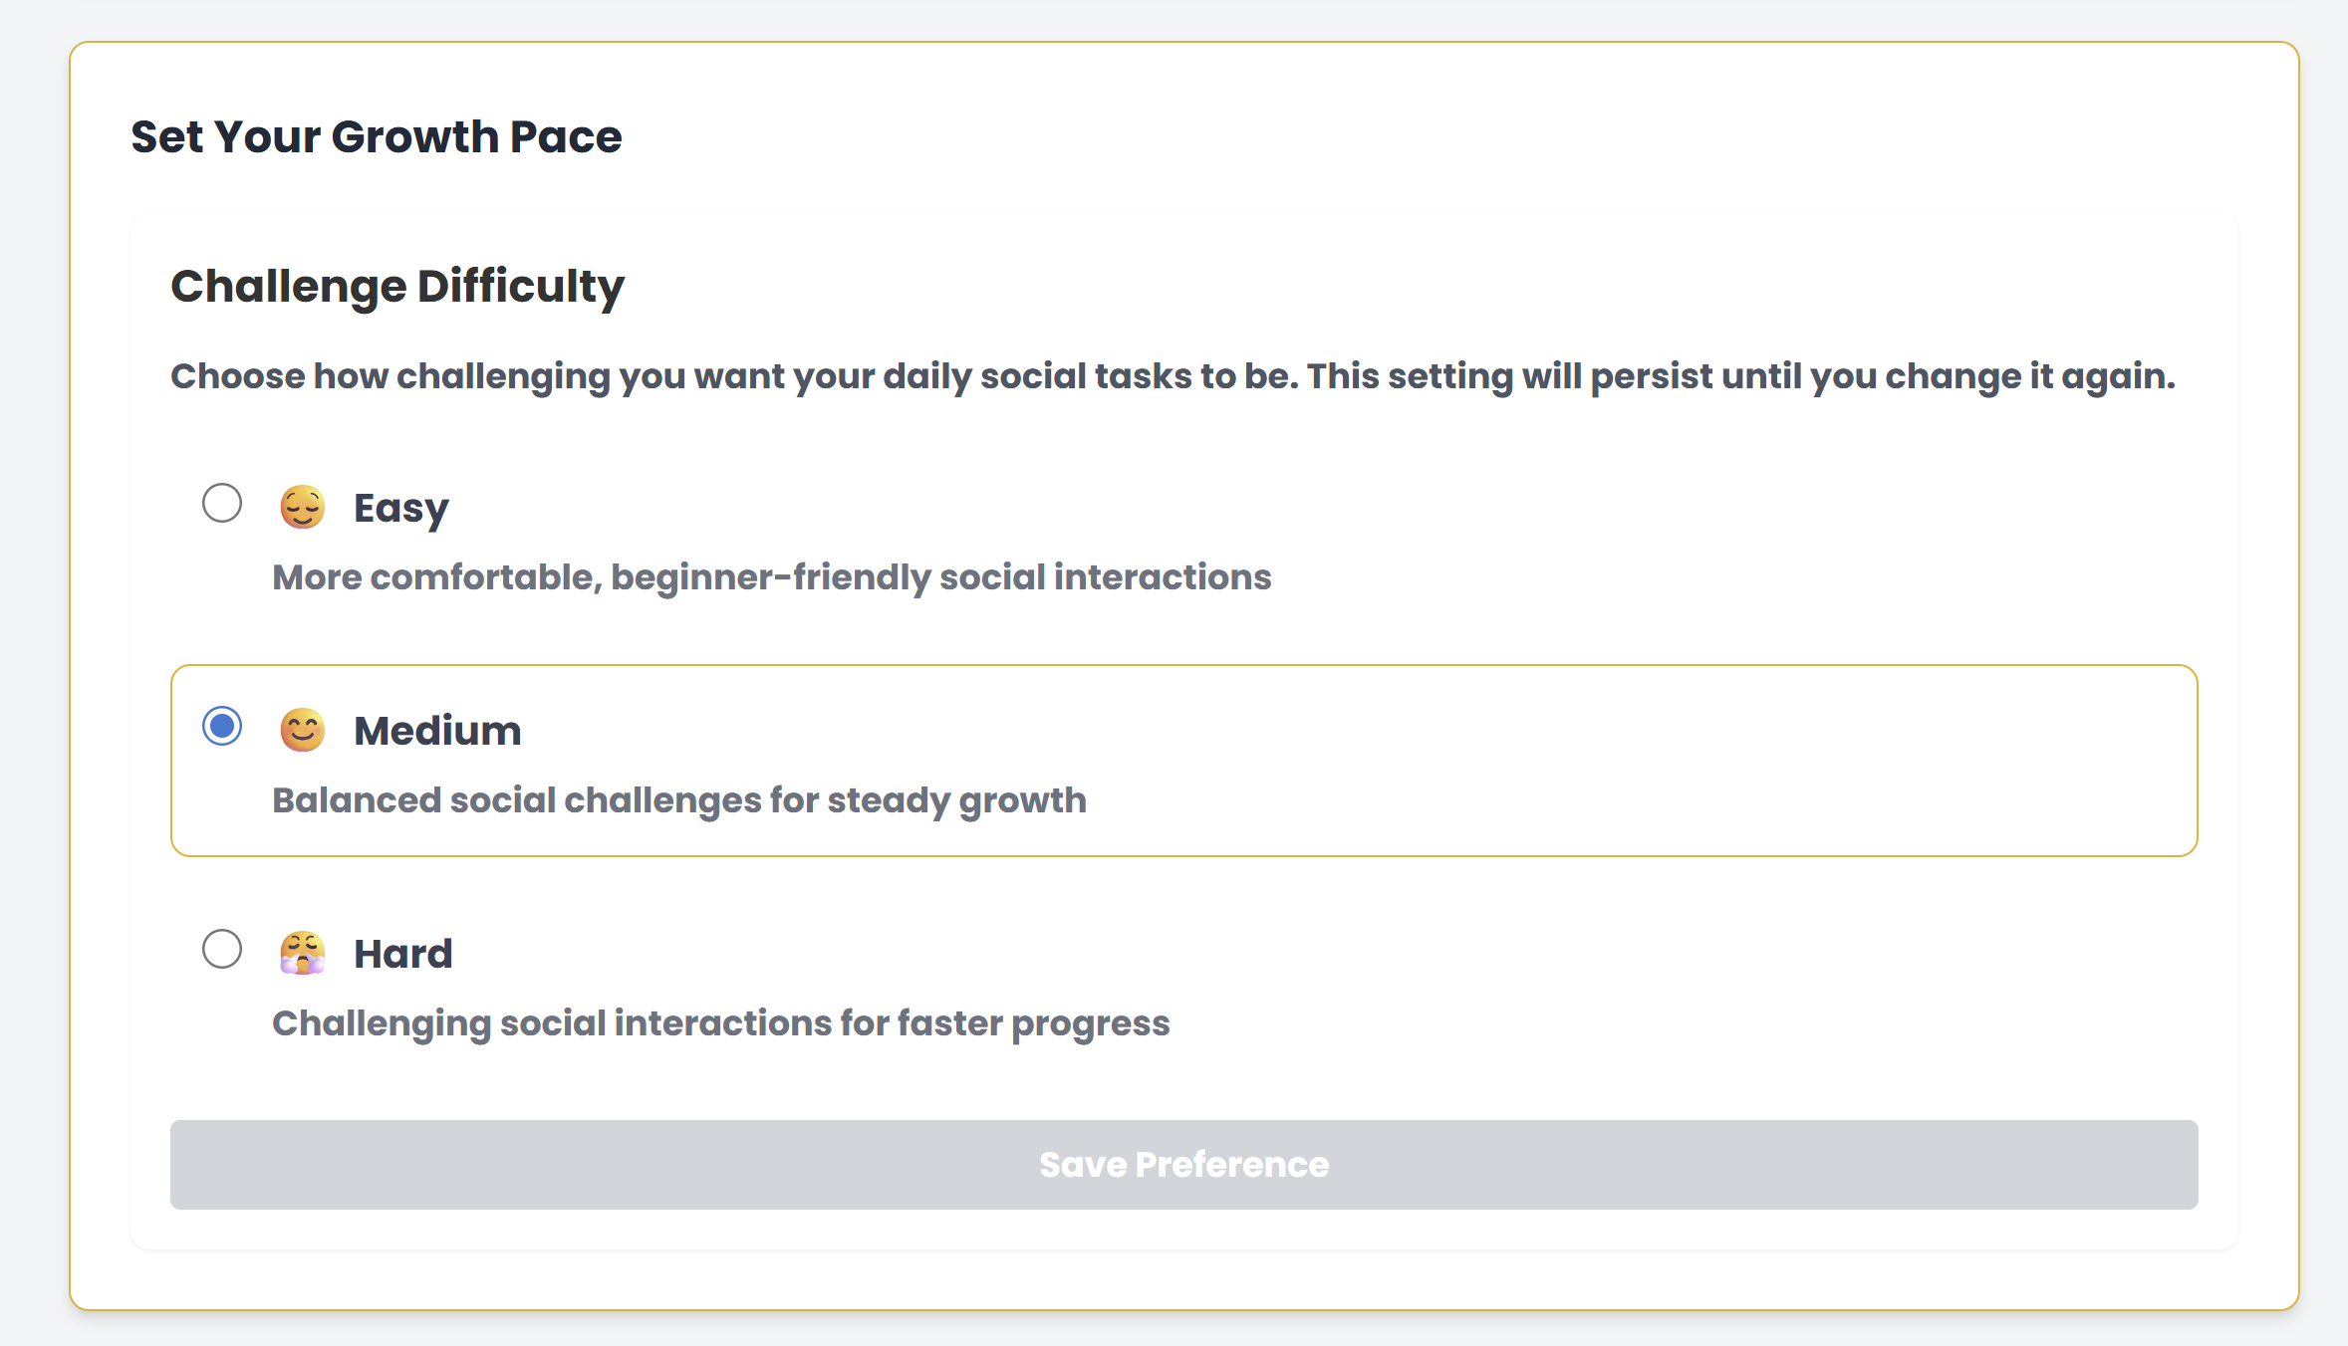Viewport: 2348px width, 1346px height.
Task: Click the relieved face emoji beside Easy
Action: pyautogui.click(x=302, y=508)
